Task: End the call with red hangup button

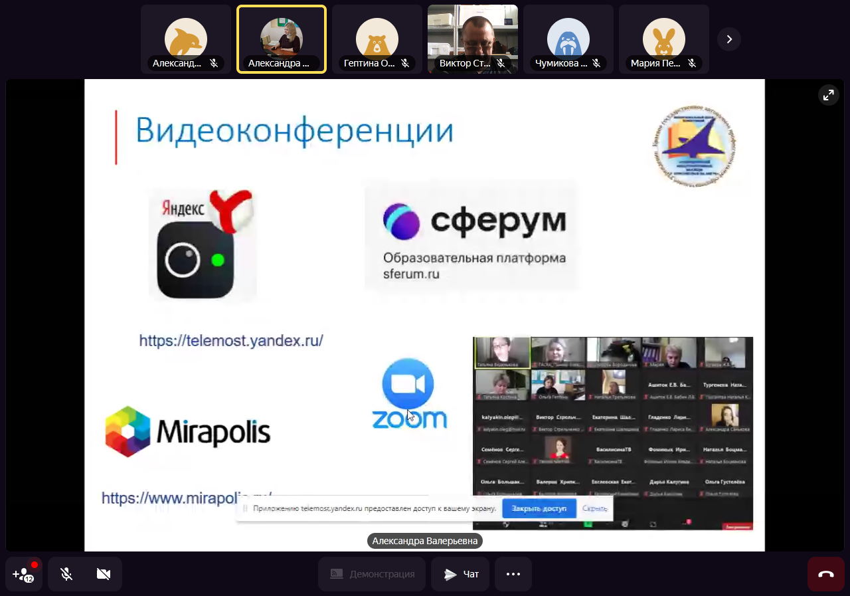Action: (x=826, y=574)
